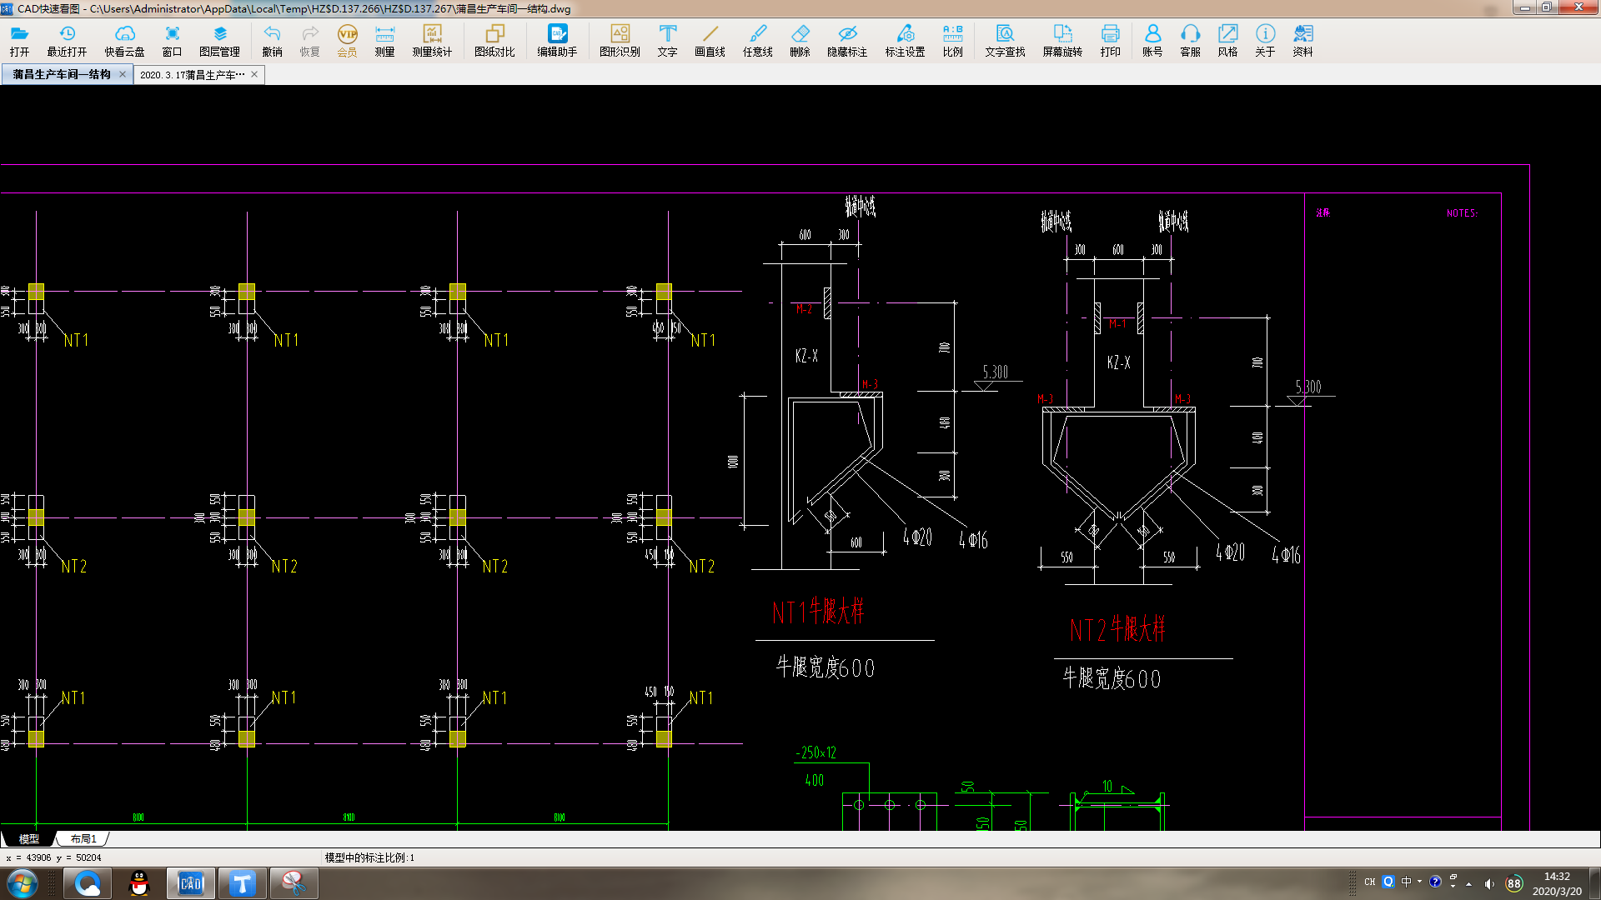
Task: Click the NOTES: label in drawing
Action: tap(1462, 213)
